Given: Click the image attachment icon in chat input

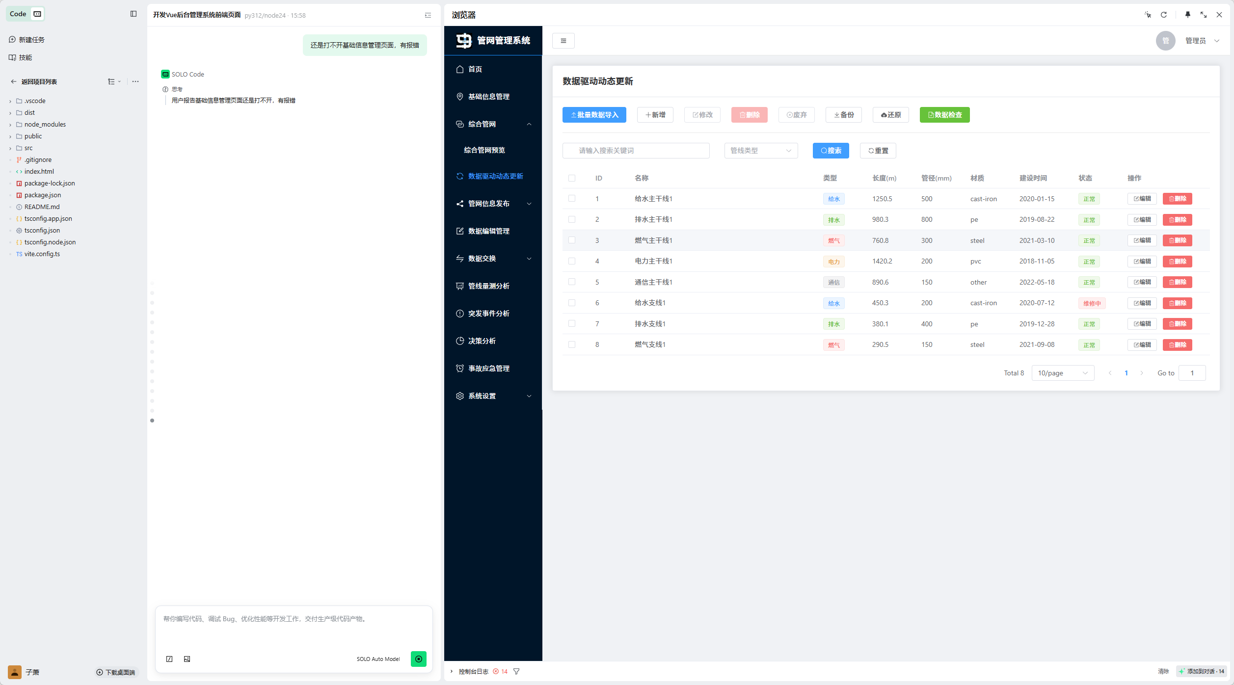Looking at the screenshot, I should pos(187,659).
